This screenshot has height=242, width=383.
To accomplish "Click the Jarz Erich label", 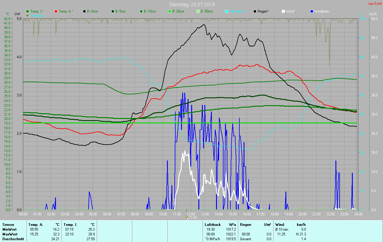I will point(375,4).
